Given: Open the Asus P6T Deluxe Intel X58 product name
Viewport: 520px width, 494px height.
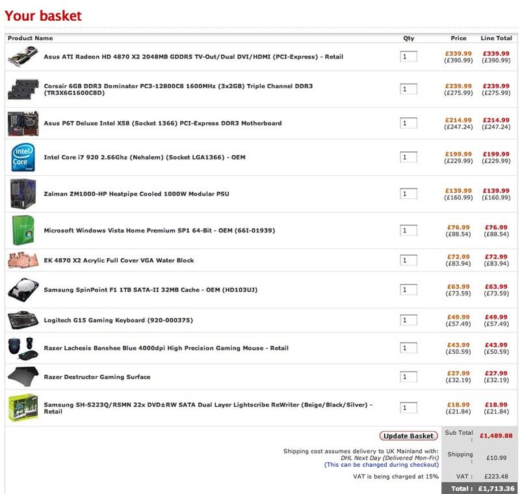Looking at the screenshot, I should 162,123.
